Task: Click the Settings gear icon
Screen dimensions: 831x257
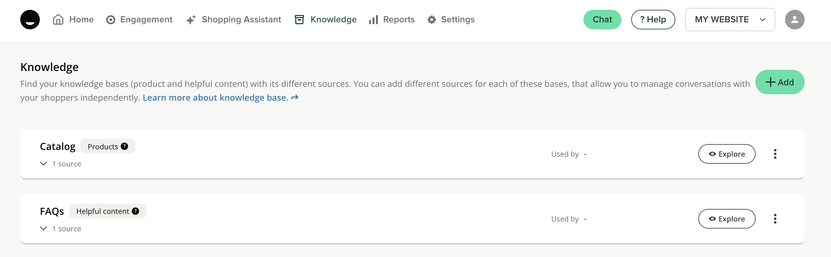Action: (431, 20)
